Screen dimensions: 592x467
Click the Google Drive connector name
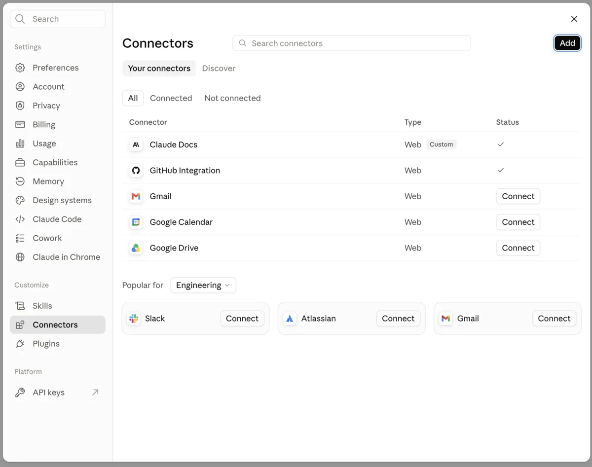(x=174, y=248)
